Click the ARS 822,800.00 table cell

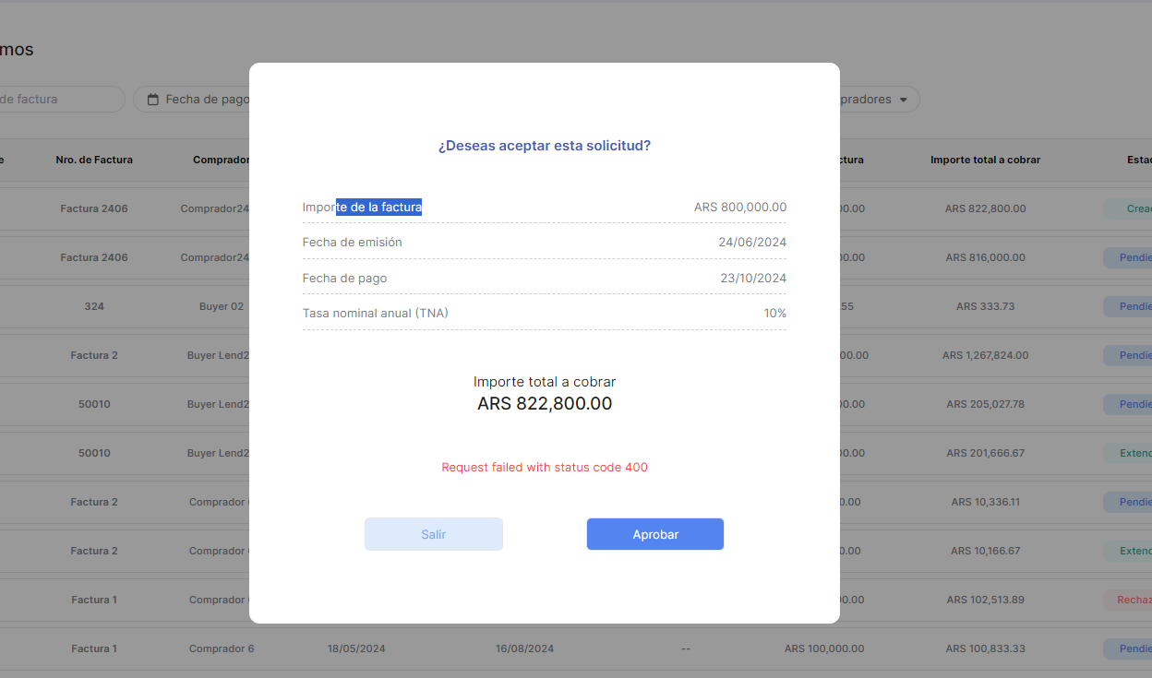click(985, 208)
